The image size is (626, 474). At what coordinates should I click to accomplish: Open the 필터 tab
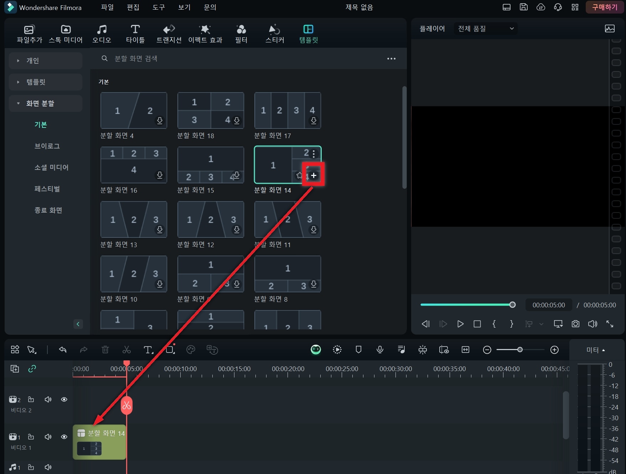click(x=241, y=34)
